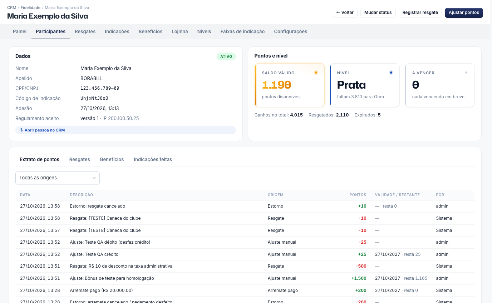Click the R$ 10 de desconto resgate row
The width and height of the screenshot is (492, 303).
[x=245, y=266]
